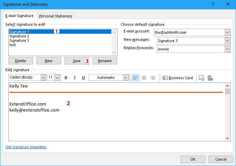The height and width of the screenshot is (166, 236).
Task: Align signature text left
Action: (135, 78)
